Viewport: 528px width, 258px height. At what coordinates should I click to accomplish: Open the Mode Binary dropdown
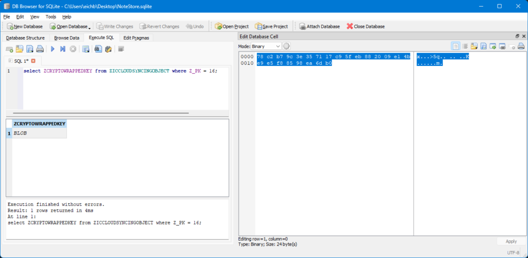coord(266,46)
